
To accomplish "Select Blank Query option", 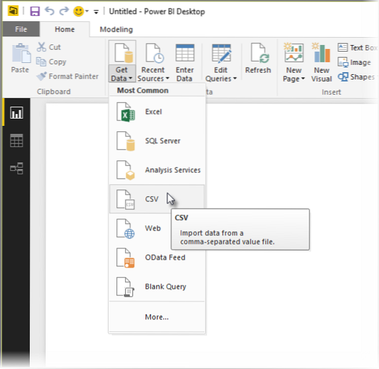I will [157, 287].
